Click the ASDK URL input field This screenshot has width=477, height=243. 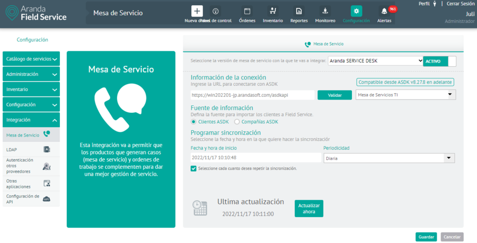pos(252,95)
